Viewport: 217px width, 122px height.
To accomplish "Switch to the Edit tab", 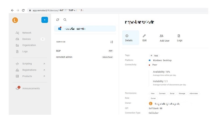I will [144, 38].
